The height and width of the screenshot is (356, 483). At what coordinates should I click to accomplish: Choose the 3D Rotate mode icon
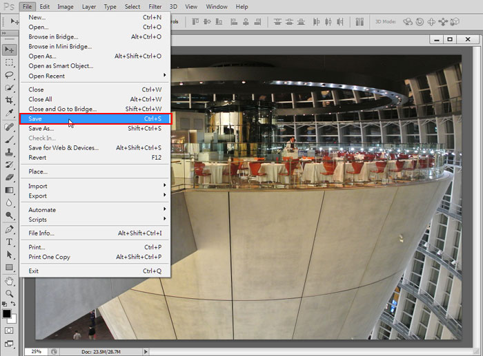408,21
